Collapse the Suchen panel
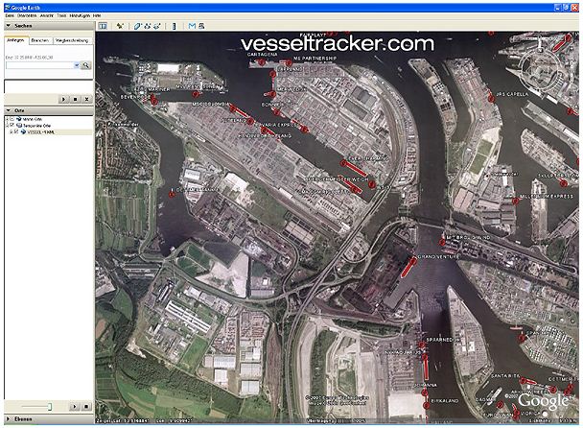Image resolution: width=583 pixels, height=428 pixels. tap(9, 26)
